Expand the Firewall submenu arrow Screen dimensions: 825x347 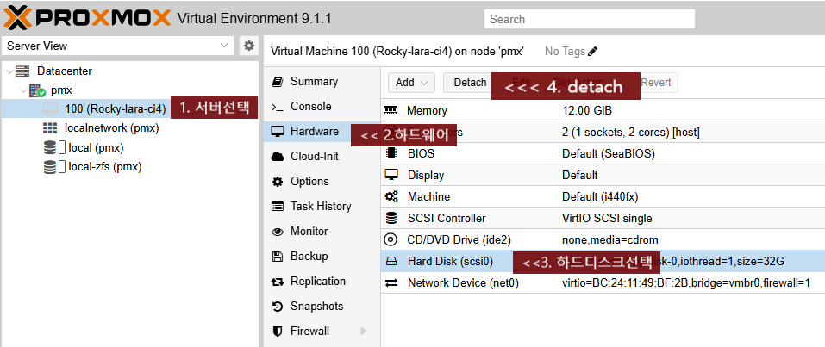click(x=363, y=332)
